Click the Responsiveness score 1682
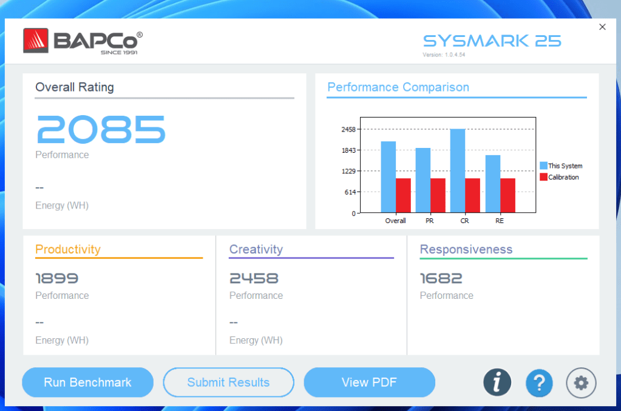The height and width of the screenshot is (411, 621). tap(441, 278)
